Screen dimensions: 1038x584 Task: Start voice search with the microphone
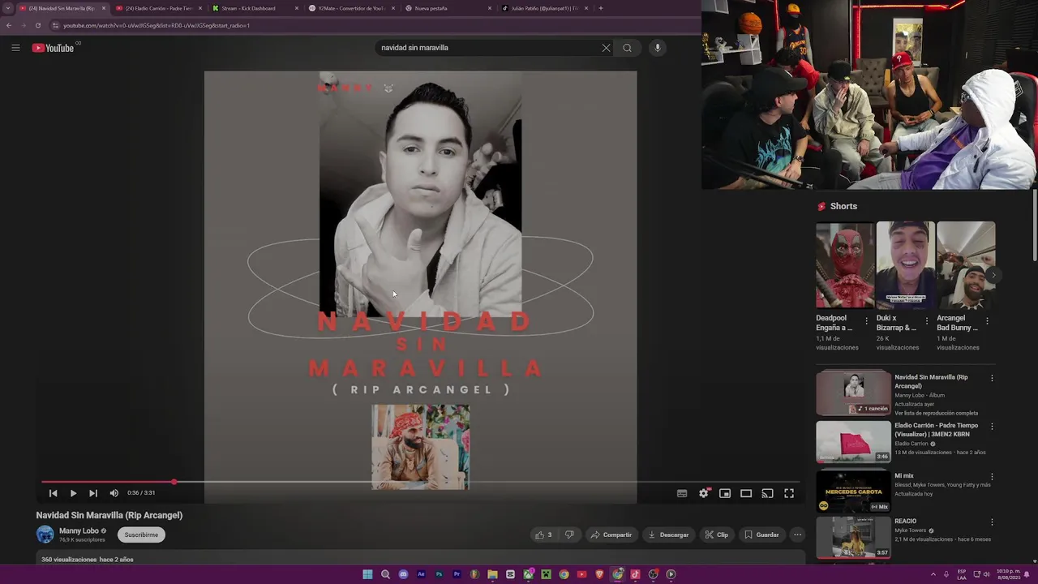coord(658,48)
